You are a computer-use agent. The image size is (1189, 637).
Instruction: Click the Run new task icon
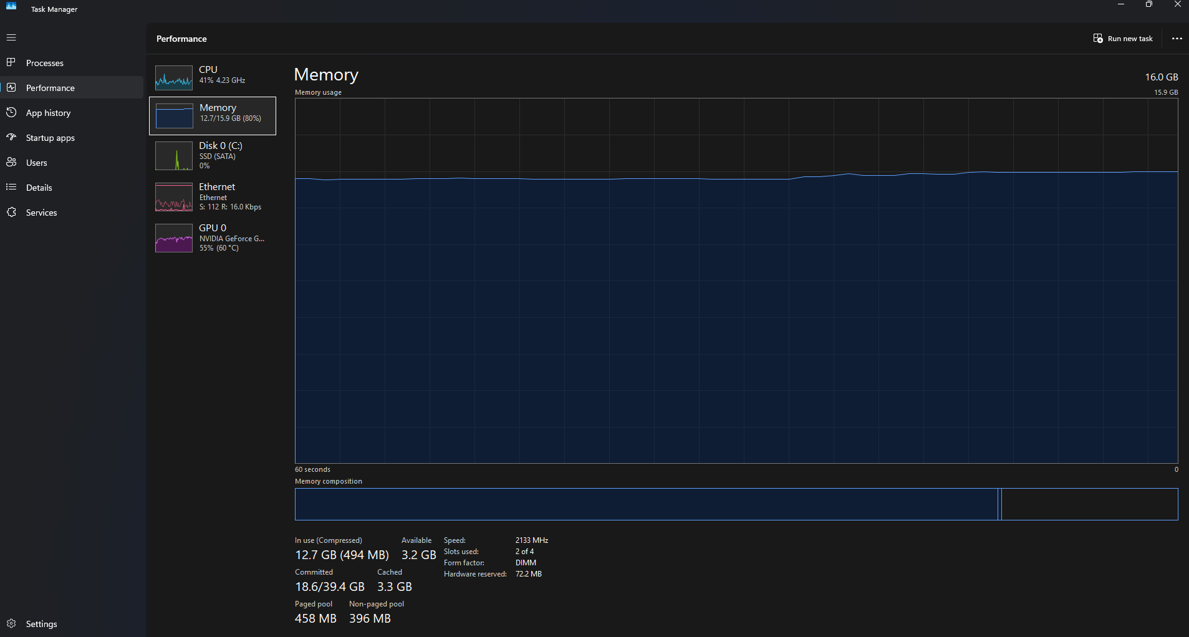[1098, 39]
